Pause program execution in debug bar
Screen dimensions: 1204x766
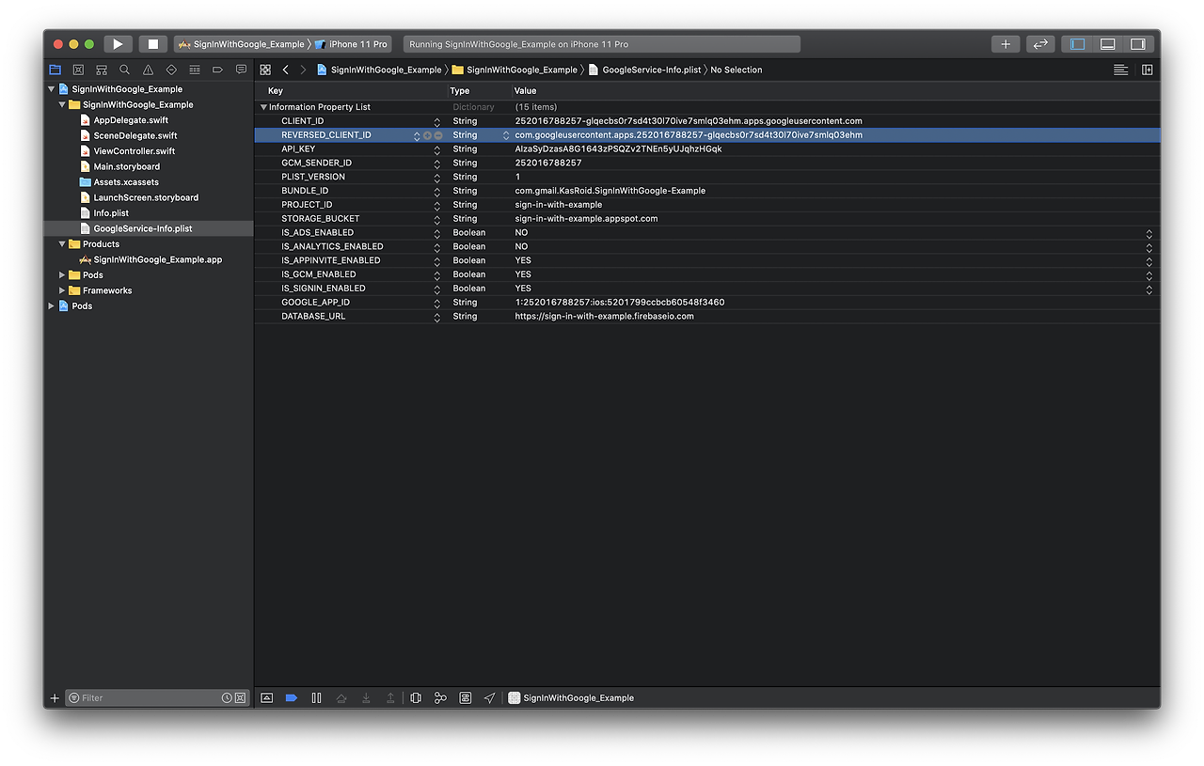click(316, 698)
